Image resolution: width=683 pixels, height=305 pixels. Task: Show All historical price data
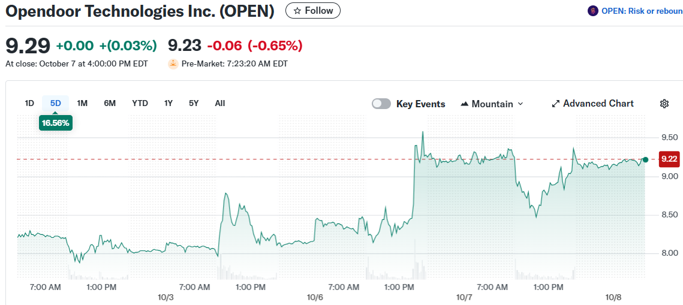tap(220, 103)
